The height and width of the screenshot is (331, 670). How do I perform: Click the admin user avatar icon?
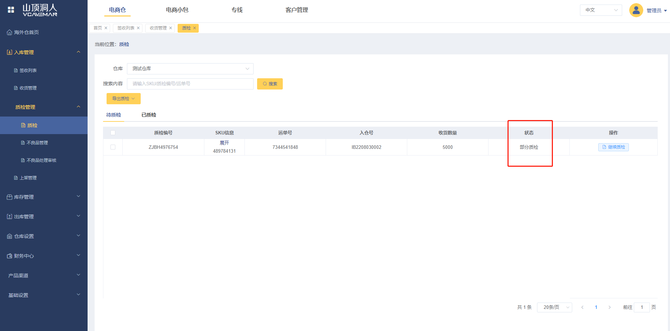[x=636, y=10]
